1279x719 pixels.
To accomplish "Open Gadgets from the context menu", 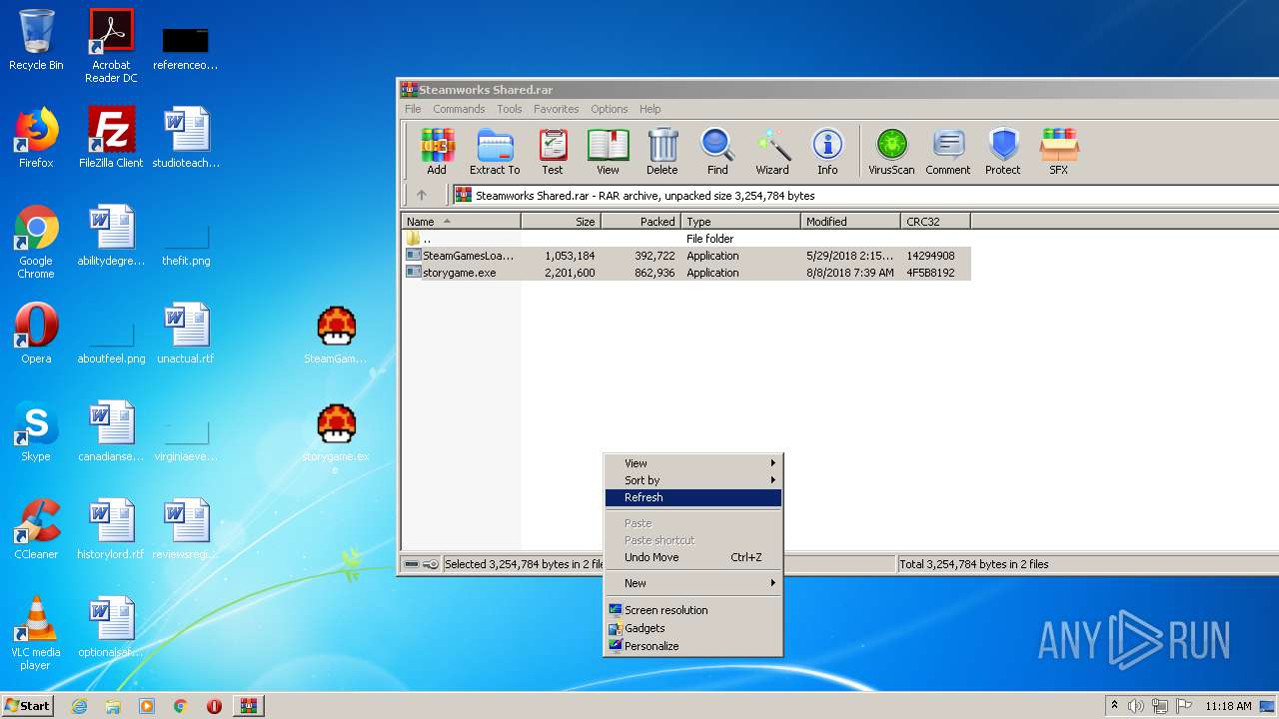I will pos(693,628).
